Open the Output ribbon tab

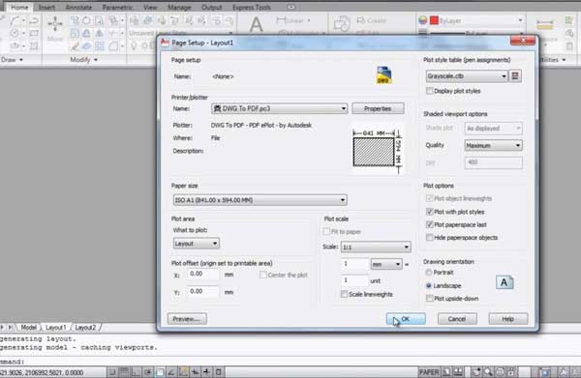[211, 7]
